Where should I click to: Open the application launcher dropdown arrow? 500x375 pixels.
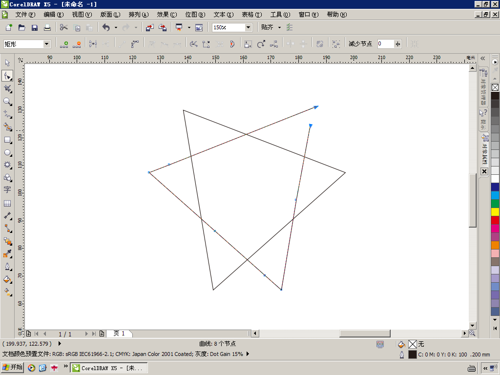[x=189, y=27]
